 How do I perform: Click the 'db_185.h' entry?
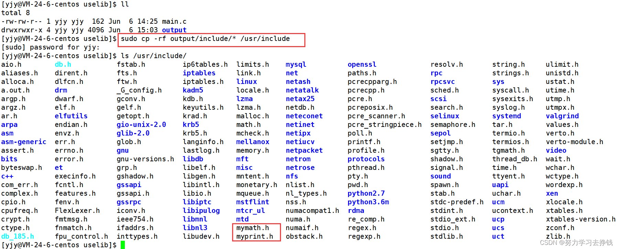coord(18,237)
